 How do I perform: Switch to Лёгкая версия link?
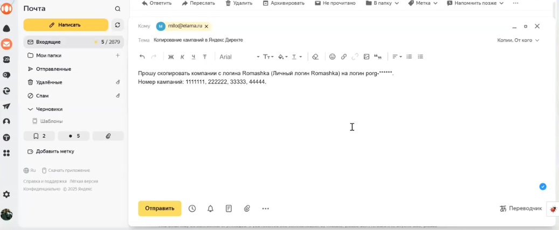[84, 181]
